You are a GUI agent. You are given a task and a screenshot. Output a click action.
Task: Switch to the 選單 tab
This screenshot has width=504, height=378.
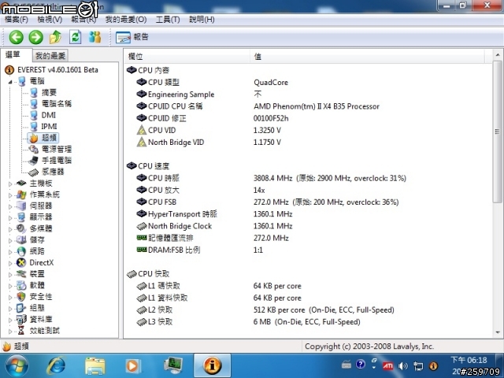[x=13, y=55]
